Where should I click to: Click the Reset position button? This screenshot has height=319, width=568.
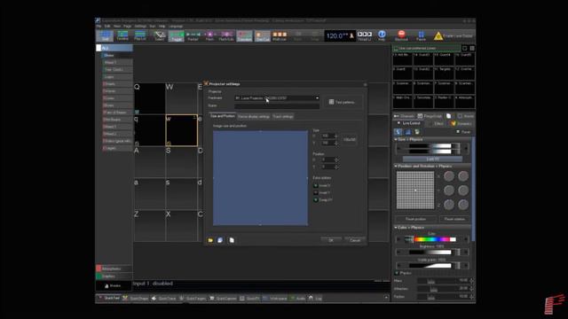[415, 219]
